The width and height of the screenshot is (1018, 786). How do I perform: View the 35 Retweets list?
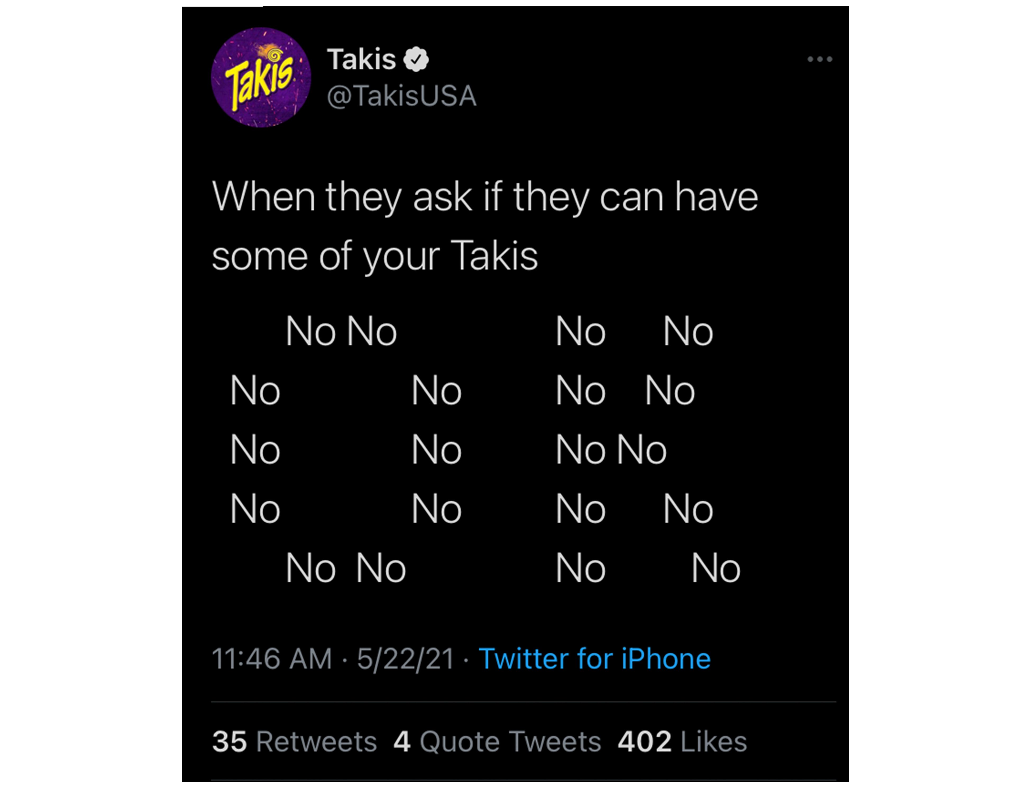294,741
